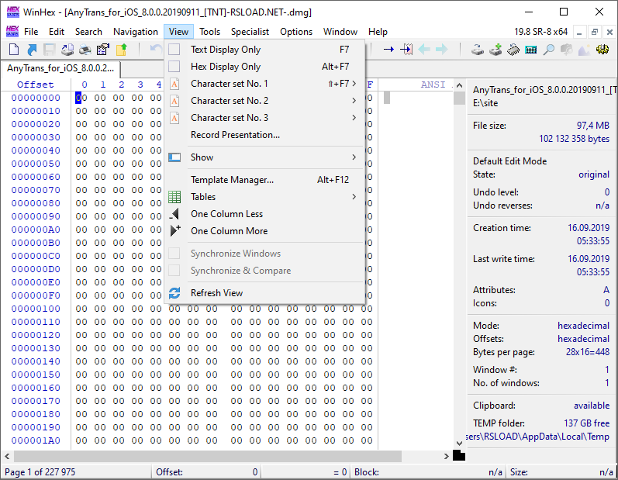Click the hexadecimal Mode value
The image size is (618, 480).
(583, 326)
